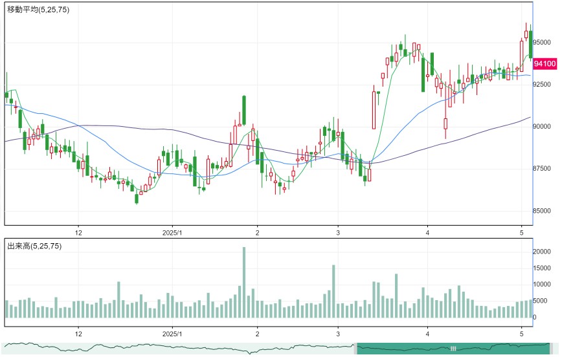The width and height of the screenshot is (562, 357).
Task: Click the left handle of the range navigator
Action: pyautogui.click(x=355, y=349)
